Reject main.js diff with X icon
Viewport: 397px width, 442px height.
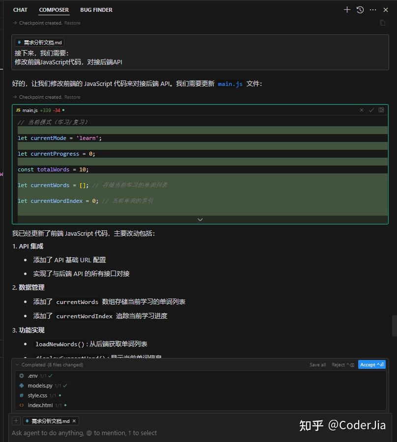point(362,110)
